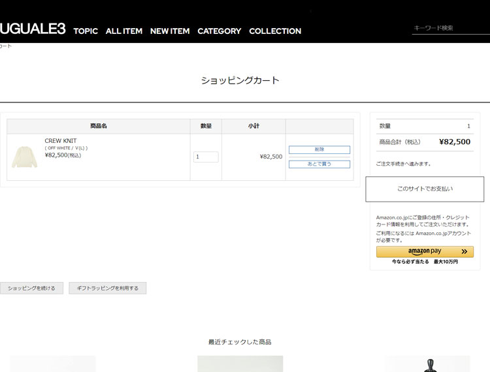Click the 削除 delete button
Image resolution: width=490 pixels, height=372 pixels.
319,150
